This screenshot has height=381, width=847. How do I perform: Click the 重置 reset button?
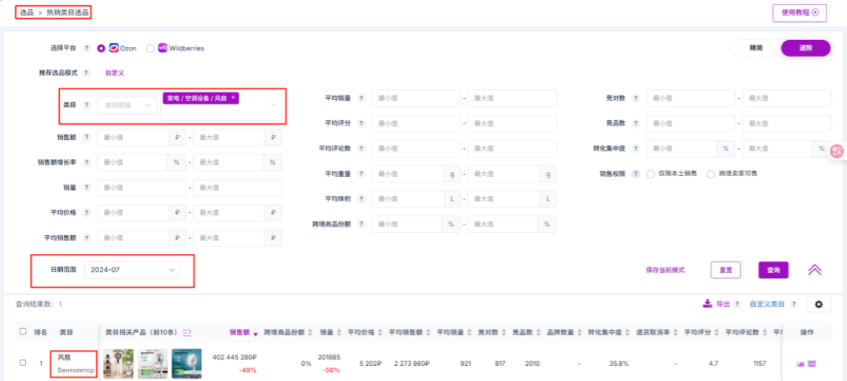[725, 270]
